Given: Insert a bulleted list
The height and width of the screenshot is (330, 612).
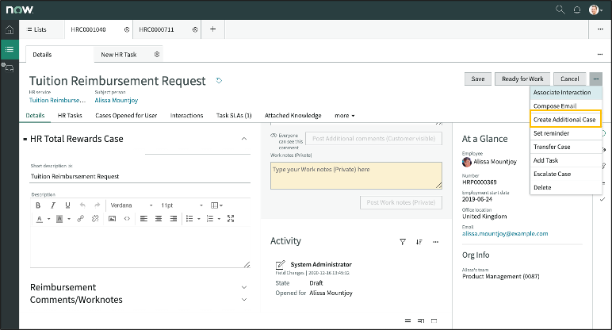Looking at the screenshot, I should [x=189, y=219].
